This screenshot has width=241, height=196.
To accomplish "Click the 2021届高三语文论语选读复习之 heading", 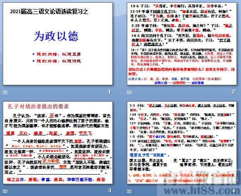I will point(49,12).
